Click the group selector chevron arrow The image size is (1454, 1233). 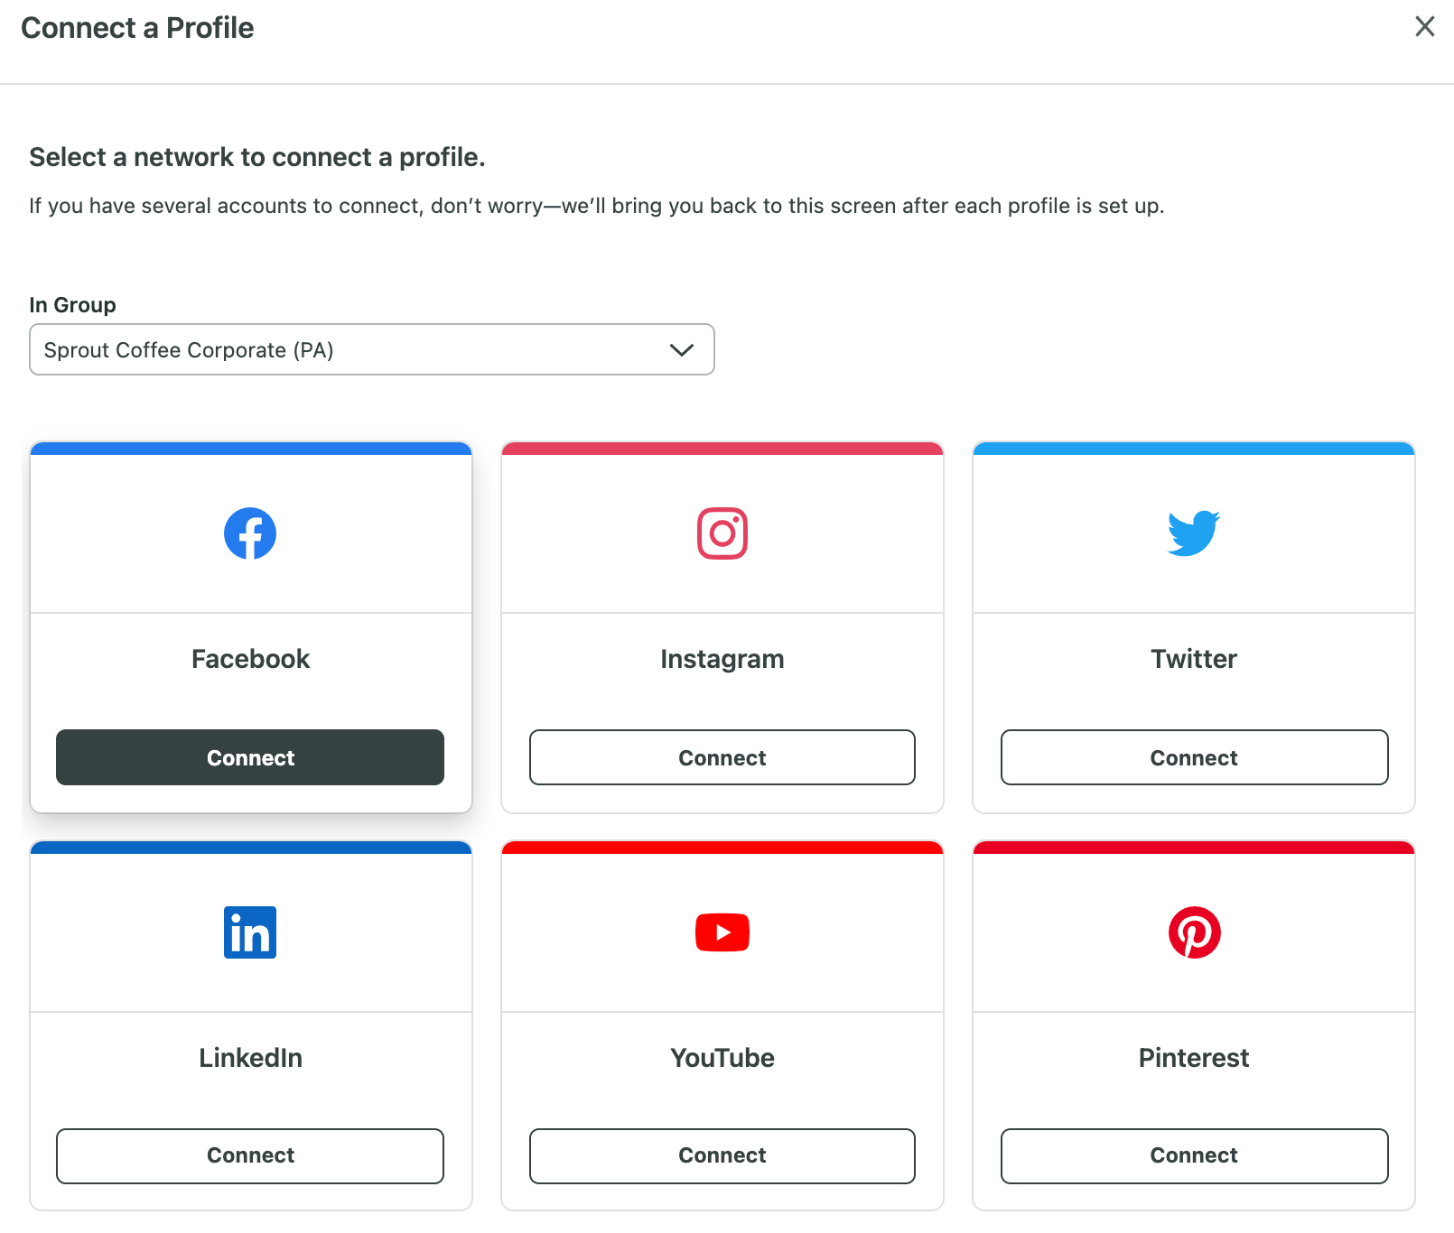(682, 349)
